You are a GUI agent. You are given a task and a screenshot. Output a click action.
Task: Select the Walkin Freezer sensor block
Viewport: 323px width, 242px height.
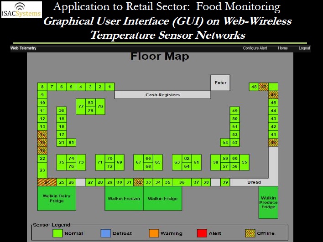(x=124, y=198)
